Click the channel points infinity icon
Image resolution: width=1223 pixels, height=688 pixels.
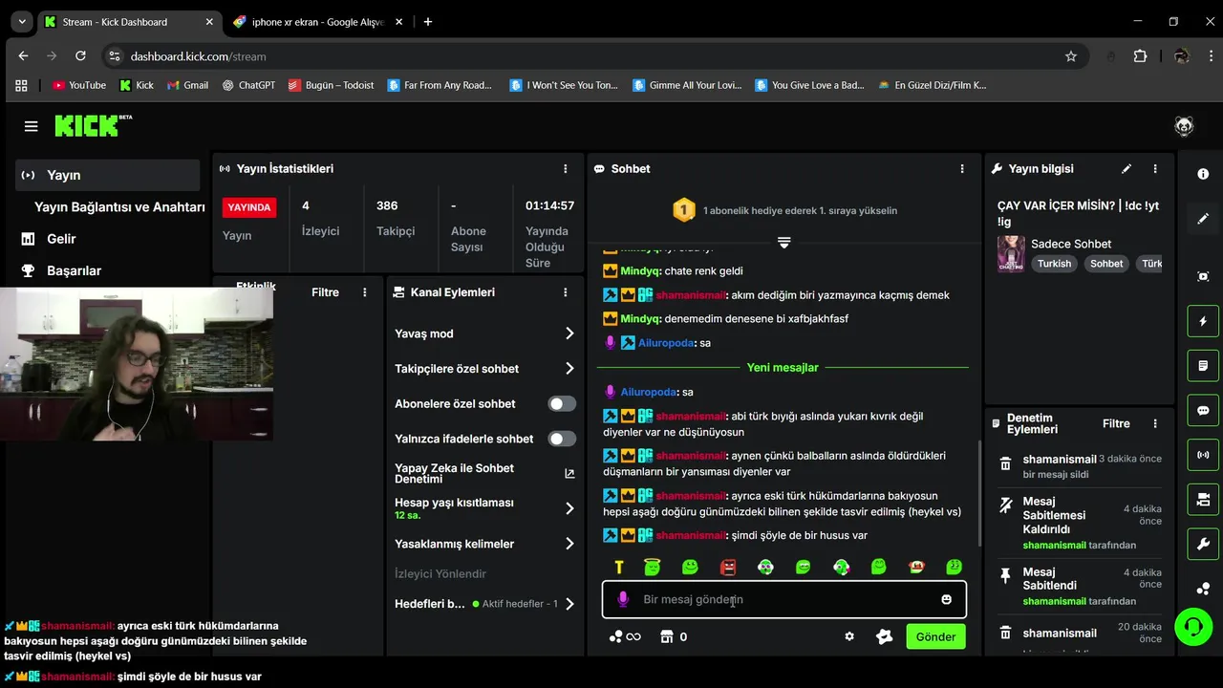[625, 636]
